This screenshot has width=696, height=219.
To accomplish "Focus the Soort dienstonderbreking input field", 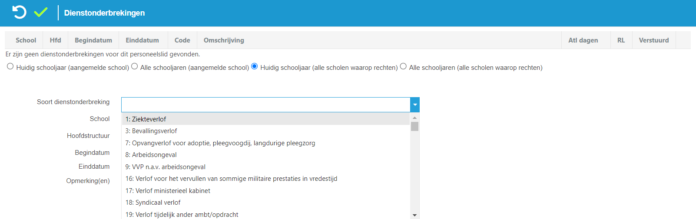I will point(266,105).
